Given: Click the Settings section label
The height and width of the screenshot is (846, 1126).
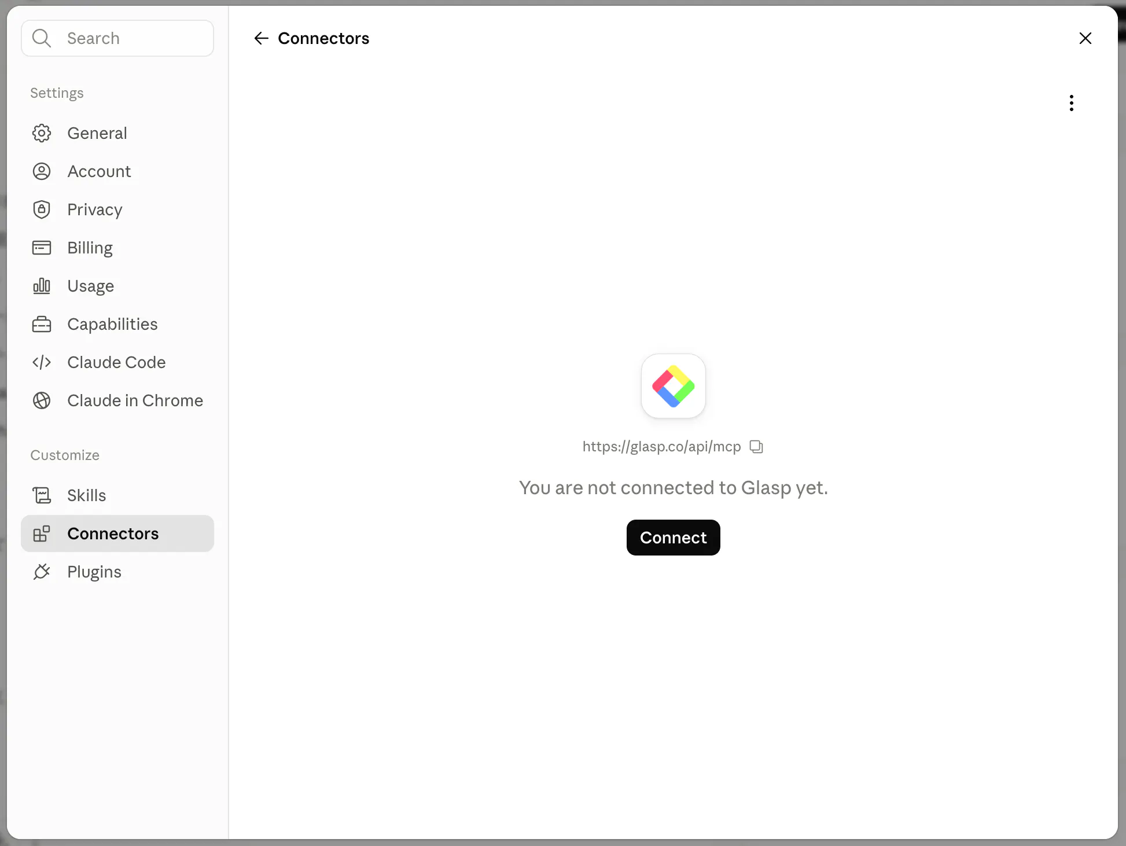Looking at the screenshot, I should 57,93.
